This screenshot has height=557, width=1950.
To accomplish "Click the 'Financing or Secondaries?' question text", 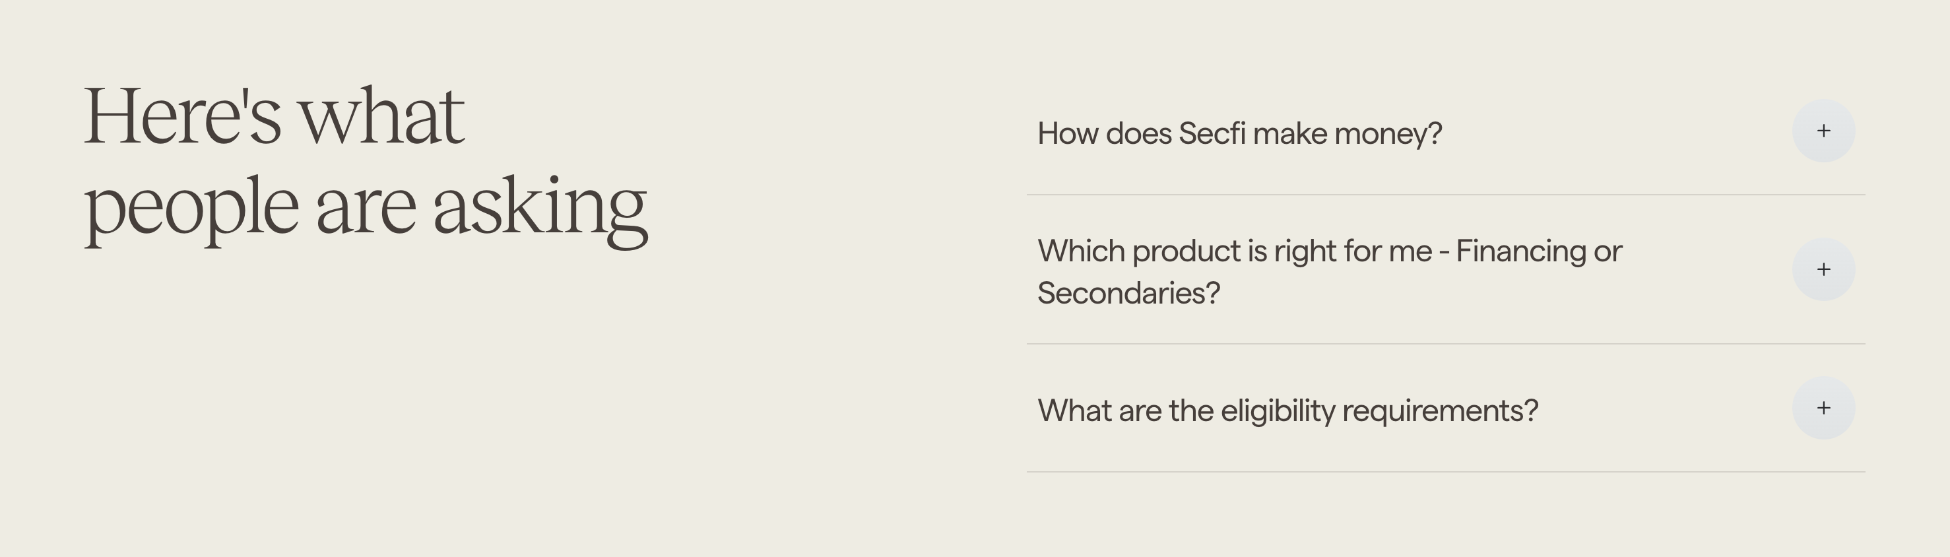I will pyautogui.click(x=1329, y=252).
